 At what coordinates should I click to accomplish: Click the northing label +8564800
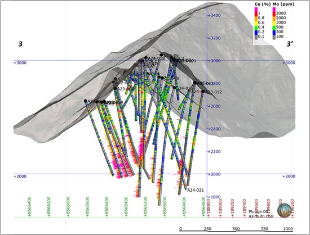coord(184,207)
